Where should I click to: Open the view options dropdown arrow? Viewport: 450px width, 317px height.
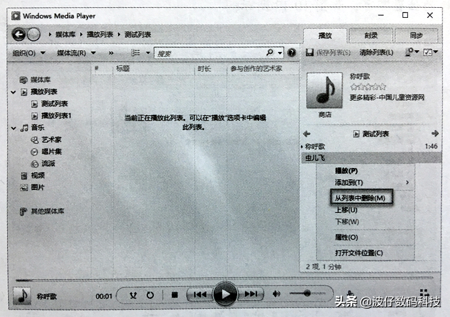pos(148,53)
